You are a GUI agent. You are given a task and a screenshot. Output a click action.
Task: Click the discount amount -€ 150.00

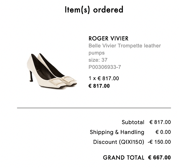pyautogui.click(x=159, y=142)
